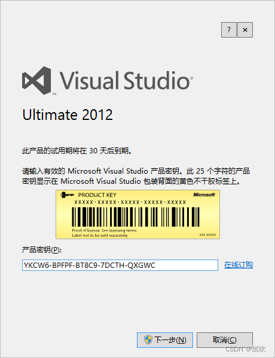The width and height of the screenshot is (275, 358).
Task: Proceed with the 下一步(N) button
Action: [165, 340]
